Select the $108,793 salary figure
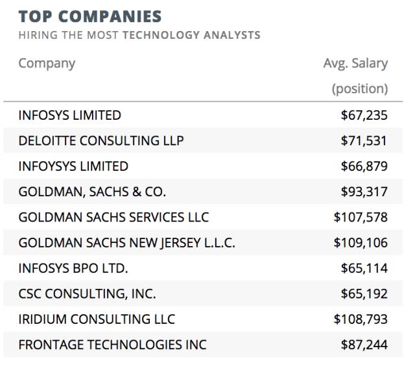This screenshot has width=415, height=377. point(361,319)
